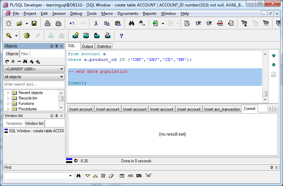Toggle the ABC case sensitive option
Image resolution: width=283 pixels, height=186 pixels.
tap(131, 176)
